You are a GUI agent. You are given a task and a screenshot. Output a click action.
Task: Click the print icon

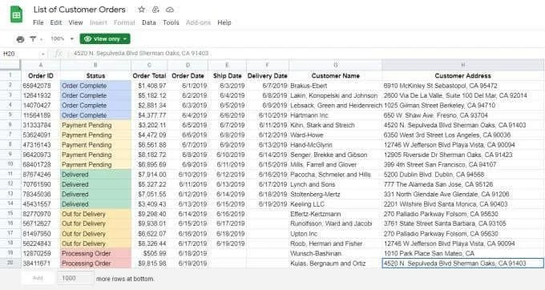[20, 39]
